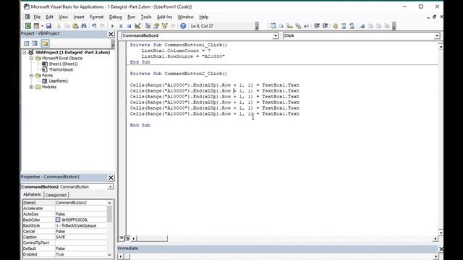
Task: Click the Paste toolbar icon
Action: (75, 26)
